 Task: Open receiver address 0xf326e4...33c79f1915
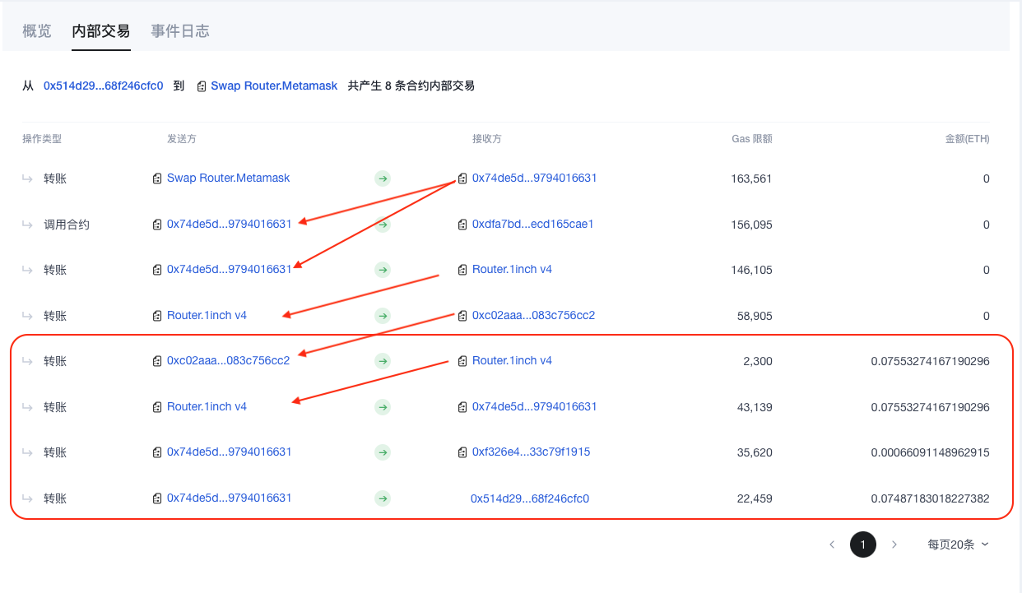point(531,452)
